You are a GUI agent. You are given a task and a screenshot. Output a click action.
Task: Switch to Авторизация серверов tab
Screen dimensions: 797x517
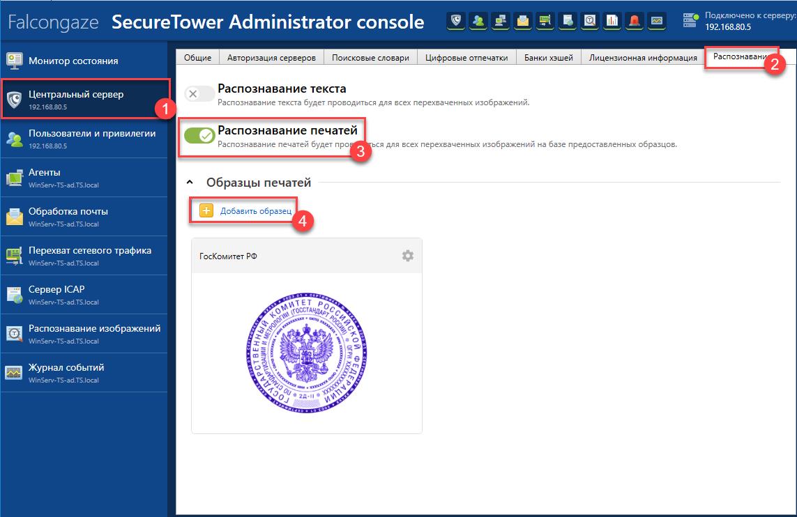(x=271, y=57)
